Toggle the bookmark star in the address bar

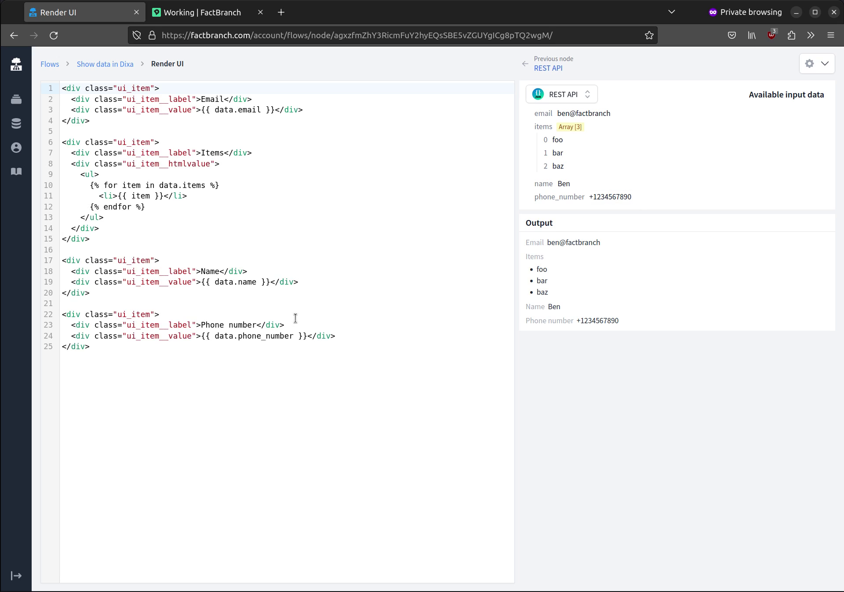649,35
